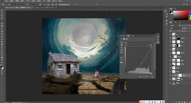Swap crop width and height
Screen dimensions: 191x103
click(x=27, y=5)
